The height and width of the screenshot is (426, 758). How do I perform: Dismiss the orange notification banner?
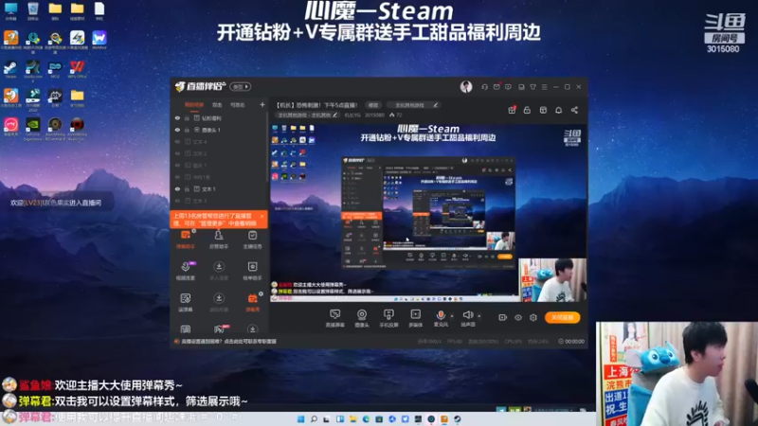click(x=262, y=216)
